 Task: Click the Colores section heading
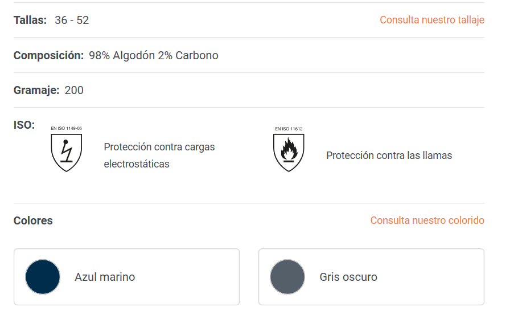(x=33, y=220)
